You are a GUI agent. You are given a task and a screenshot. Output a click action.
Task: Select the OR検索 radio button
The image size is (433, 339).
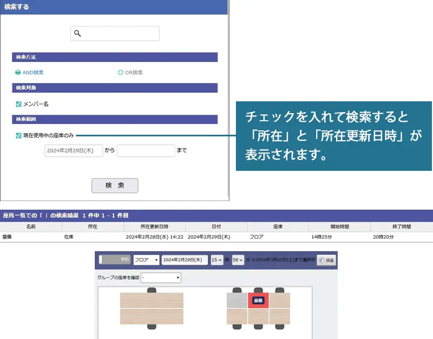click(x=121, y=72)
